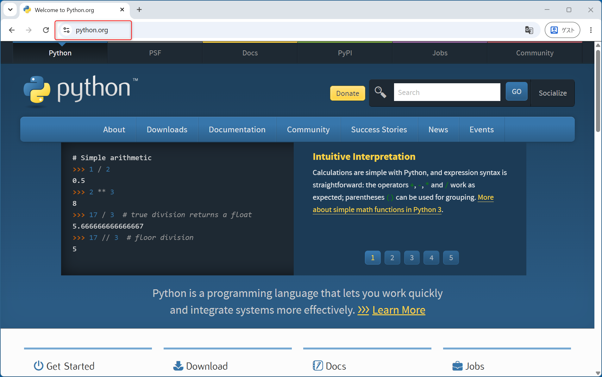The height and width of the screenshot is (377, 602).
Task: Click the scrollbar down arrow
Action: click(598, 373)
